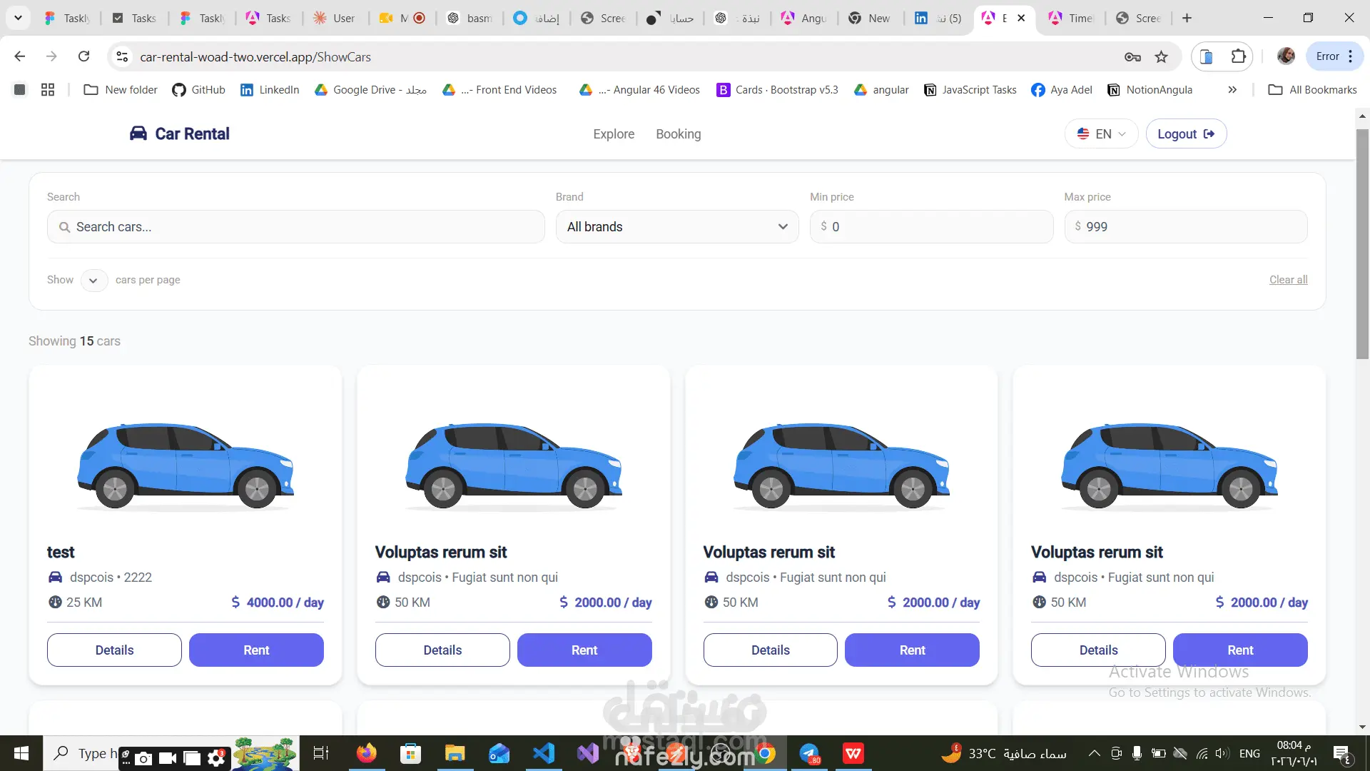This screenshot has width=1370, height=771.
Task: Switch to the basm browser tab
Action: pyautogui.click(x=470, y=18)
